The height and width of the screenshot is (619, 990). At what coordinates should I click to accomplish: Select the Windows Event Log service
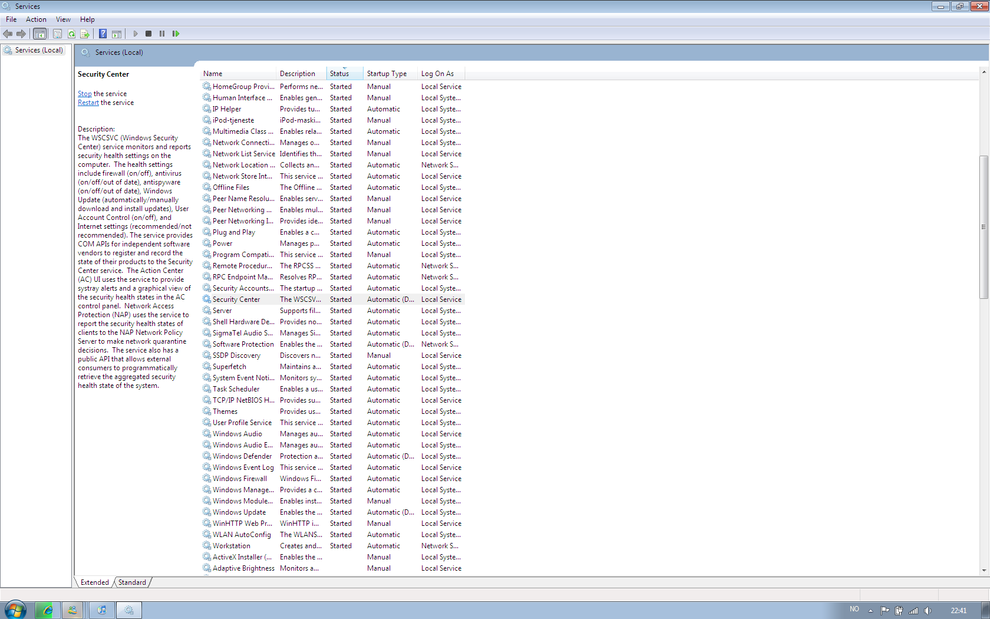[333, 467]
